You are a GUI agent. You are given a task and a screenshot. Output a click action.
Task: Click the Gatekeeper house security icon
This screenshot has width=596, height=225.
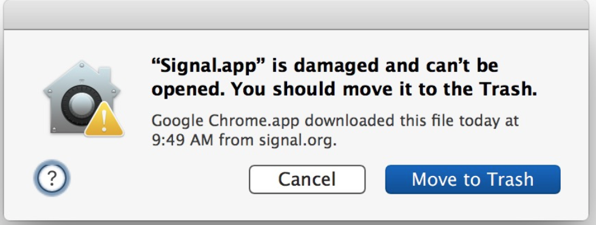click(x=83, y=97)
